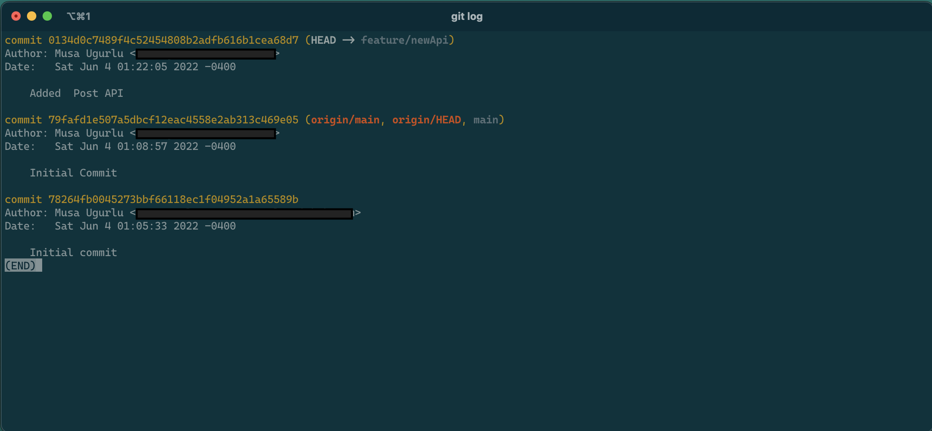Image resolution: width=932 pixels, height=431 pixels.
Task: Click the yellow minimize window button
Action: click(32, 16)
